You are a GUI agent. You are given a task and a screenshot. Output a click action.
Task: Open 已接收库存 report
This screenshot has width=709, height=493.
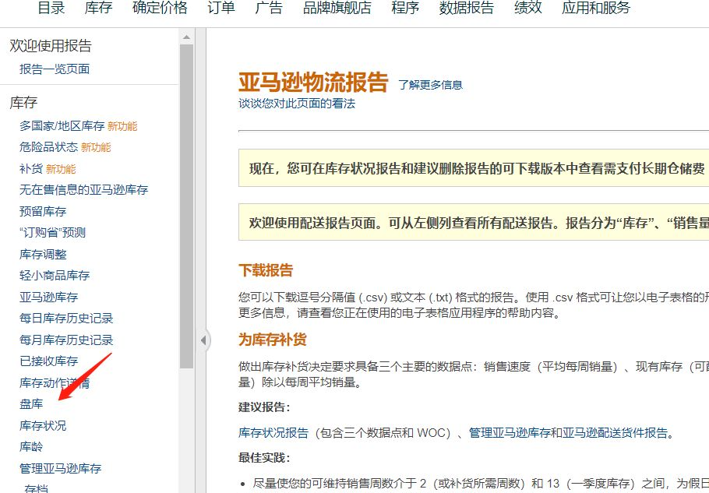(x=49, y=361)
